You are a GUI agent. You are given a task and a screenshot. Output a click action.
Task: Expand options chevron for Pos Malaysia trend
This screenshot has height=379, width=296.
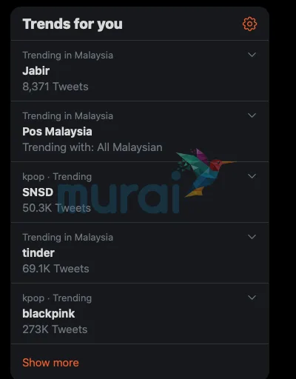click(252, 115)
